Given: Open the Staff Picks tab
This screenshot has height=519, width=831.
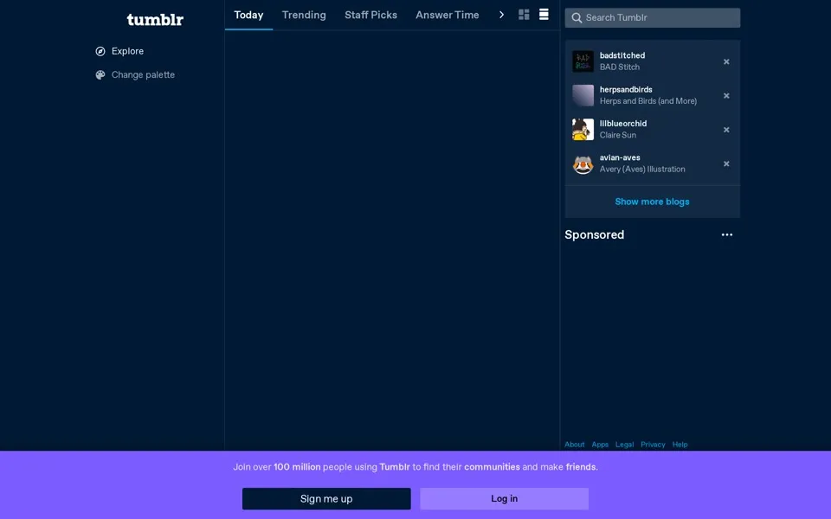Looking at the screenshot, I should [x=370, y=15].
